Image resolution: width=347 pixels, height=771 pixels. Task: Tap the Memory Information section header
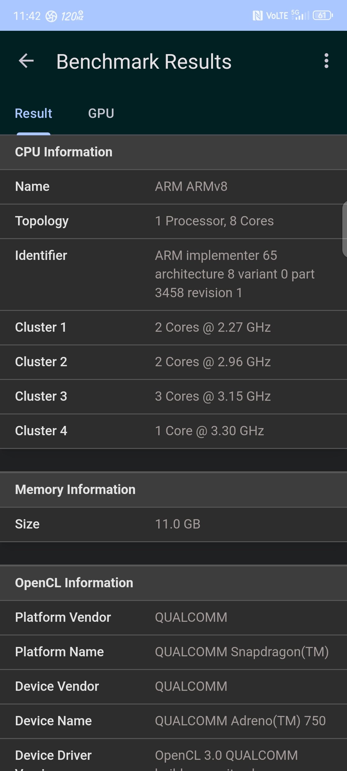click(x=173, y=490)
